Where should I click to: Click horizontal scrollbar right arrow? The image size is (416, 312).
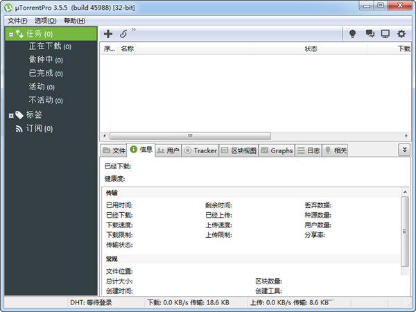click(x=406, y=136)
